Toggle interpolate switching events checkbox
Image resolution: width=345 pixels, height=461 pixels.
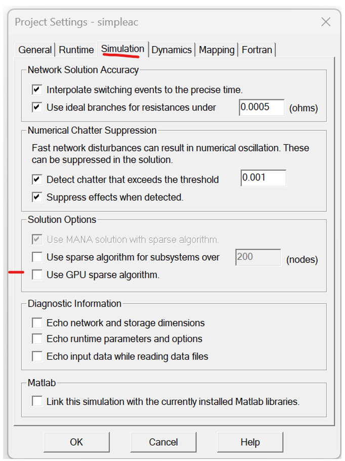(x=37, y=90)
